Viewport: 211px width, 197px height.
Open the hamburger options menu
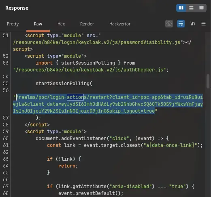(x=203, y=24)
